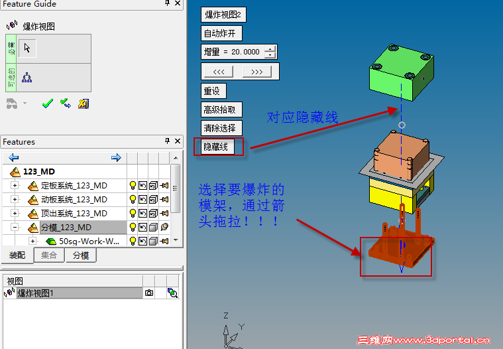The image size is (503, 349).
Task: Click the Features scrollbar up arrow
Action: pos(176,158)
